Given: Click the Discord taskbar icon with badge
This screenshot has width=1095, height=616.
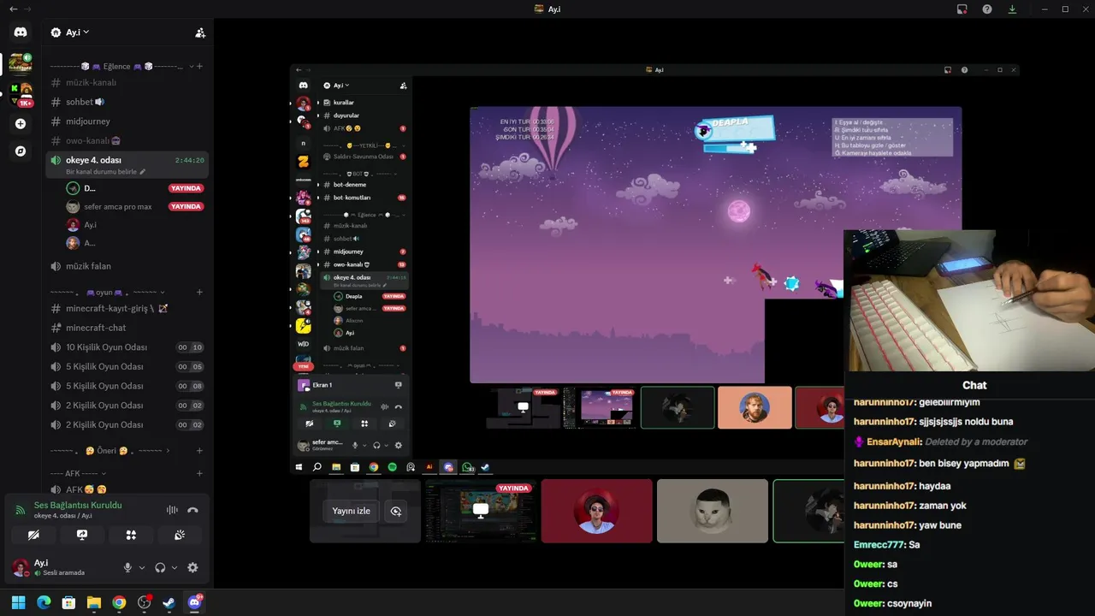Looking at the screenshot, I should coord(194,602).
